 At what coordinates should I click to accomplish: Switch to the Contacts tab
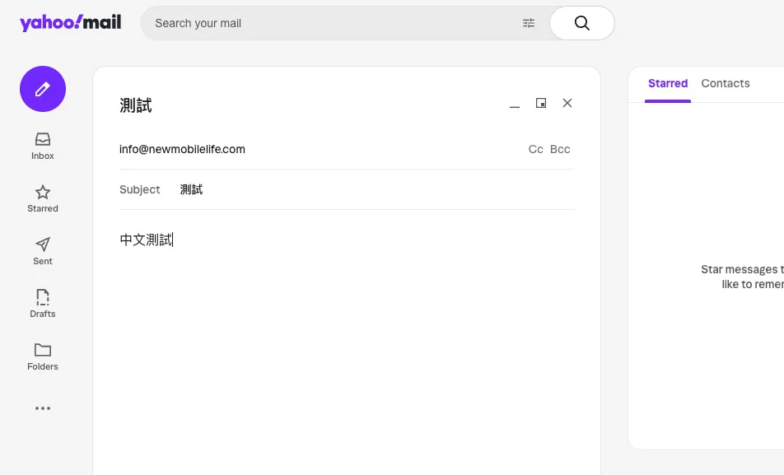(725, 83)
